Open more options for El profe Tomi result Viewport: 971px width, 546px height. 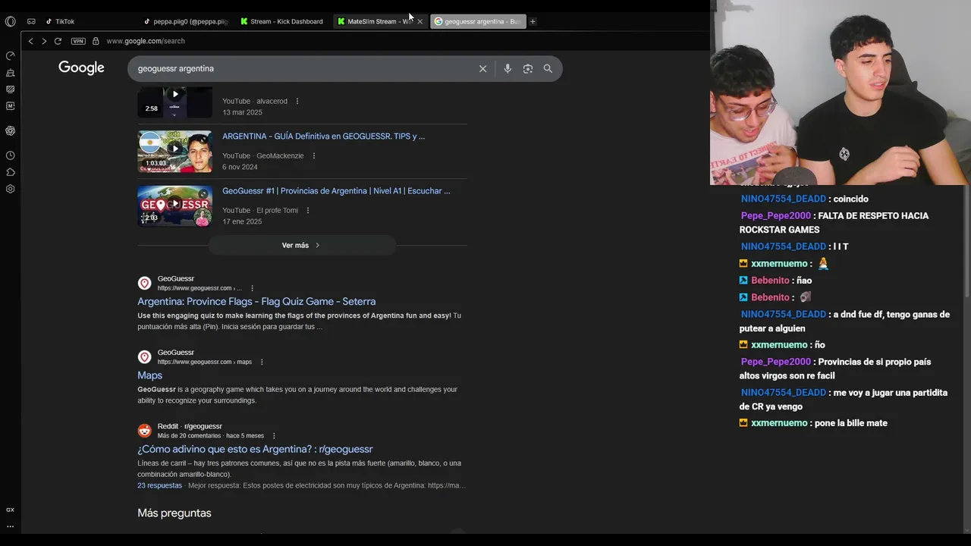(x=307, y=210)
